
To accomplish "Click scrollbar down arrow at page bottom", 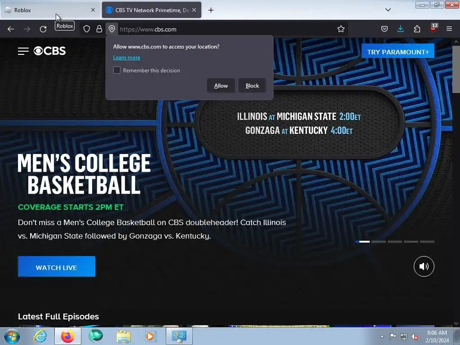I will click(x=456, y=323).
